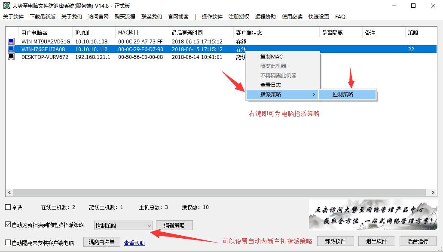443x252 pixels.
Task: Click the product center banner image
Action: click(x=373, y=215)
